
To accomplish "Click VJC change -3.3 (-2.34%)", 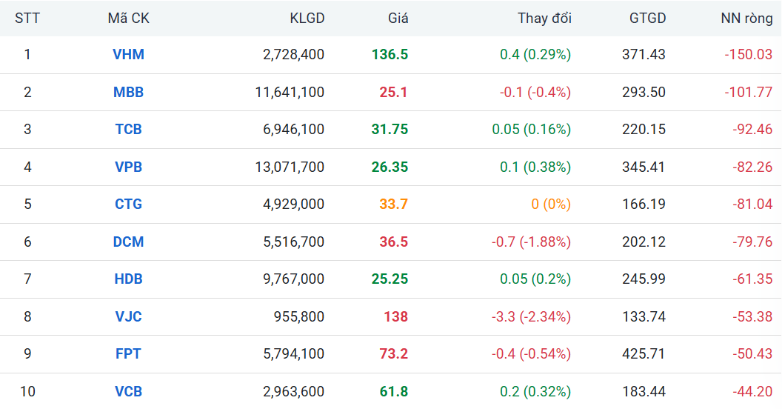I will tap(531, 316).
